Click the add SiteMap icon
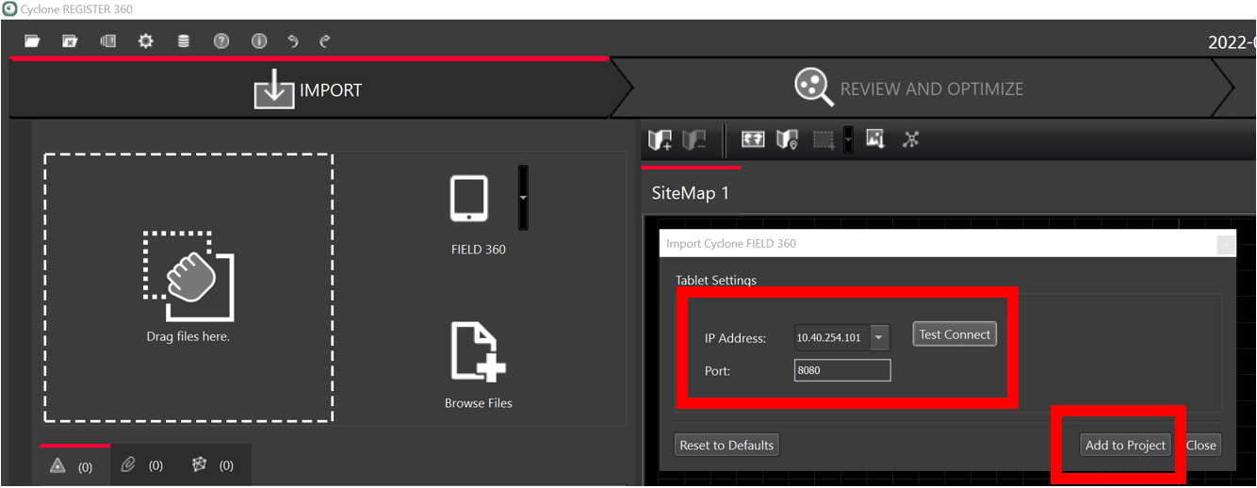Image resolution: width=1257 pixels, height=488 pixels. [x=661, y=140]
